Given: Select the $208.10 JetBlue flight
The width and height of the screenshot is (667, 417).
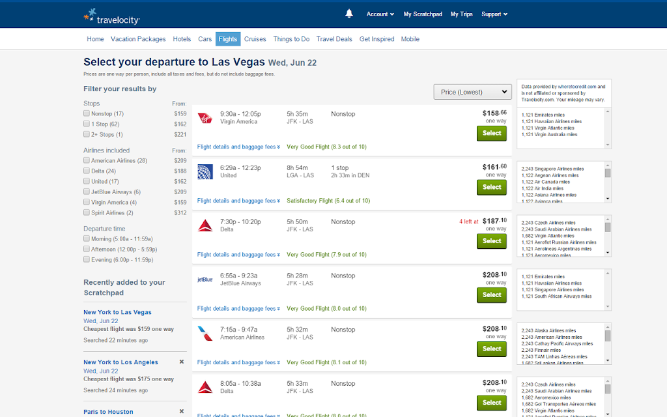Looking at the screenshot, I should pos(492,295).
